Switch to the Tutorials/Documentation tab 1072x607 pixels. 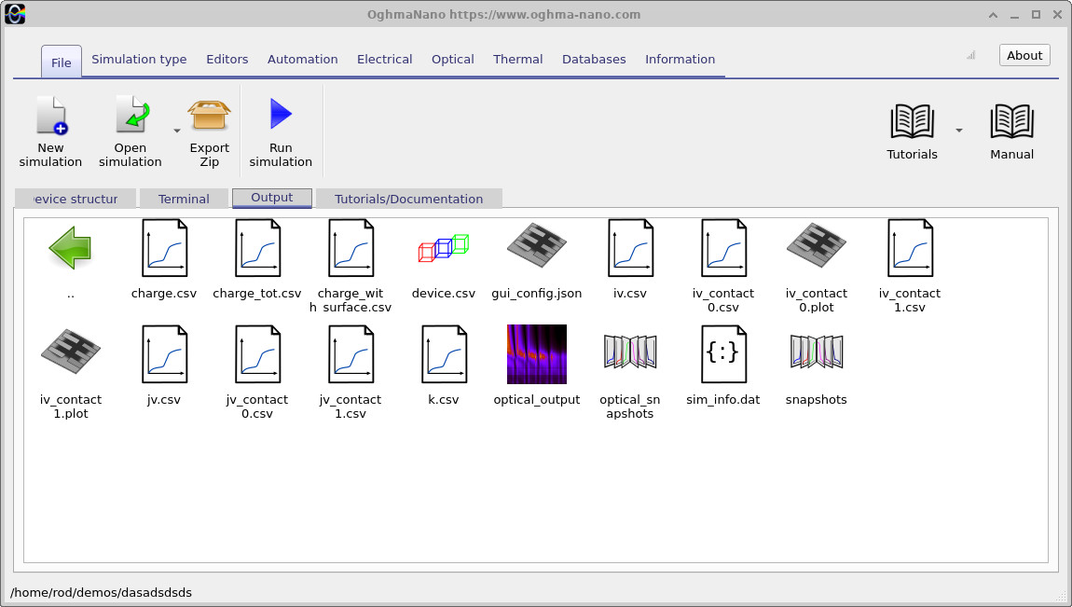[x=409, y=199]
